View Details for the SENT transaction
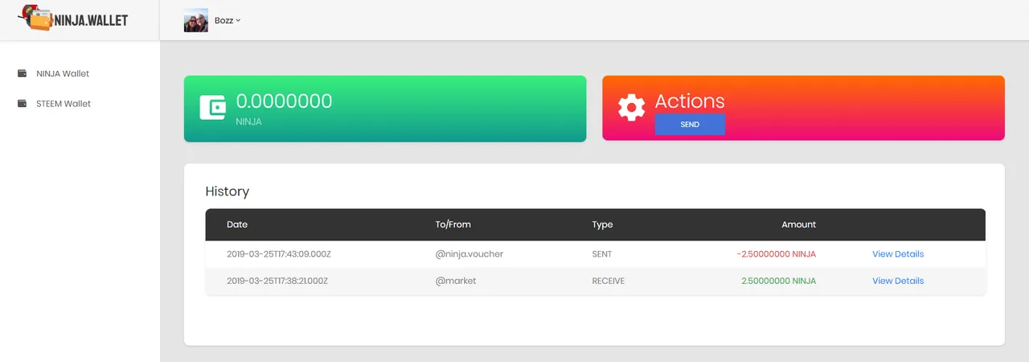 pos(898,254)
